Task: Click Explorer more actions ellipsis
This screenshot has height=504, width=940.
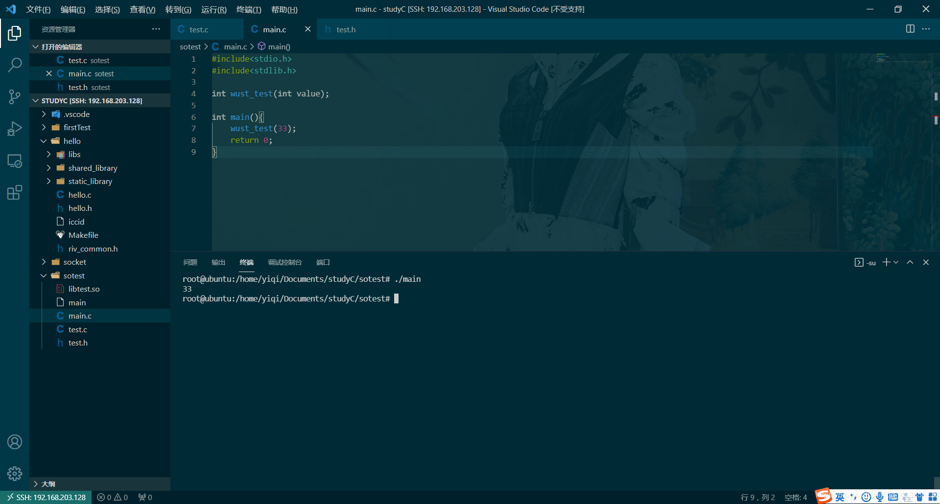Action: click(156, 29)
